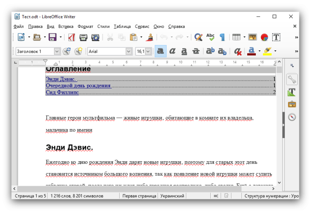Apply the yellow highlighting color
The width and height of the screenshot is (311, 211).
(x=267, y=51)
